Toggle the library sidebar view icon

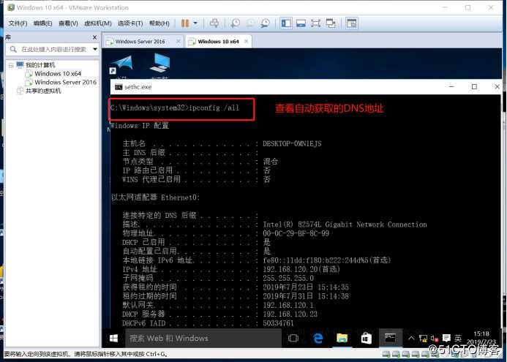[286, 23]
